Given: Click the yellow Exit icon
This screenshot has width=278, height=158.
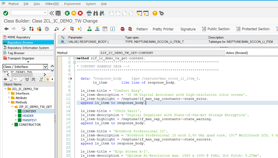Looking at the screenshot, I should click(74, 13).
